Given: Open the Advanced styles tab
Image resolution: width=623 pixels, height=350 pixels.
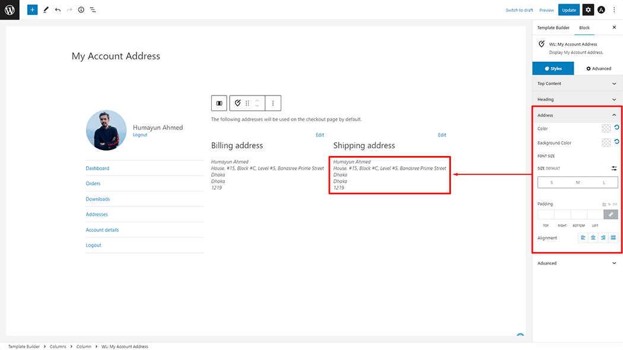Looking at the screenshot, I should (x=598, y=68).
